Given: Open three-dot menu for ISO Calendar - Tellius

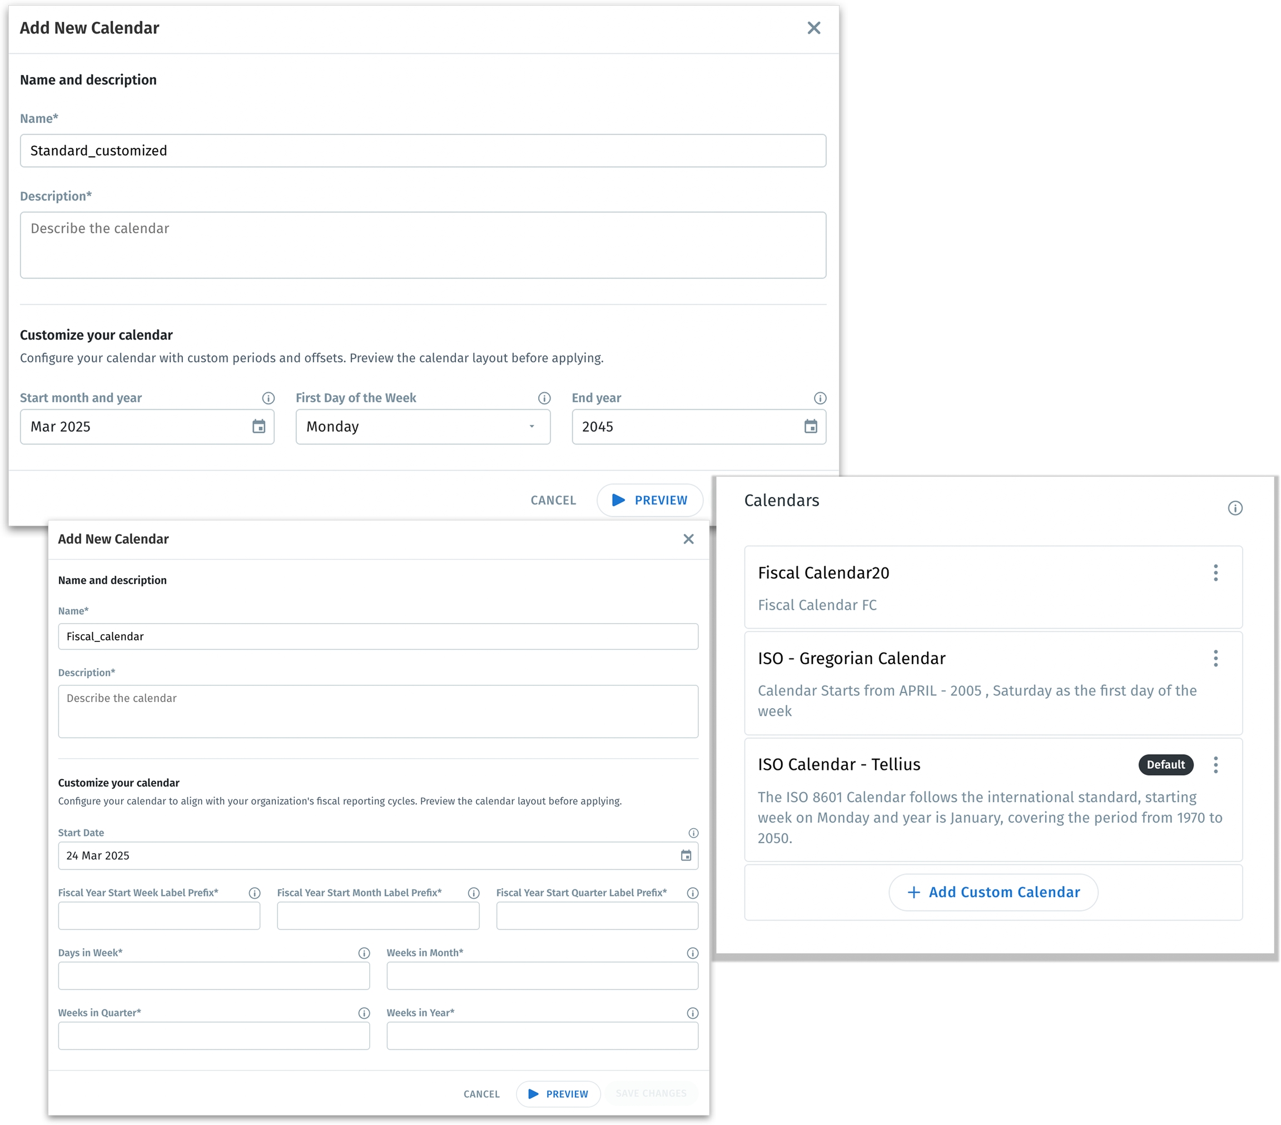Looking at the screenshot, I should point(1215,764).
